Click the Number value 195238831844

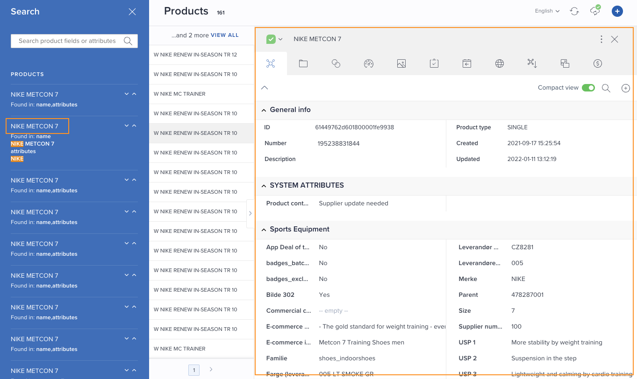(x=339, y=143)
